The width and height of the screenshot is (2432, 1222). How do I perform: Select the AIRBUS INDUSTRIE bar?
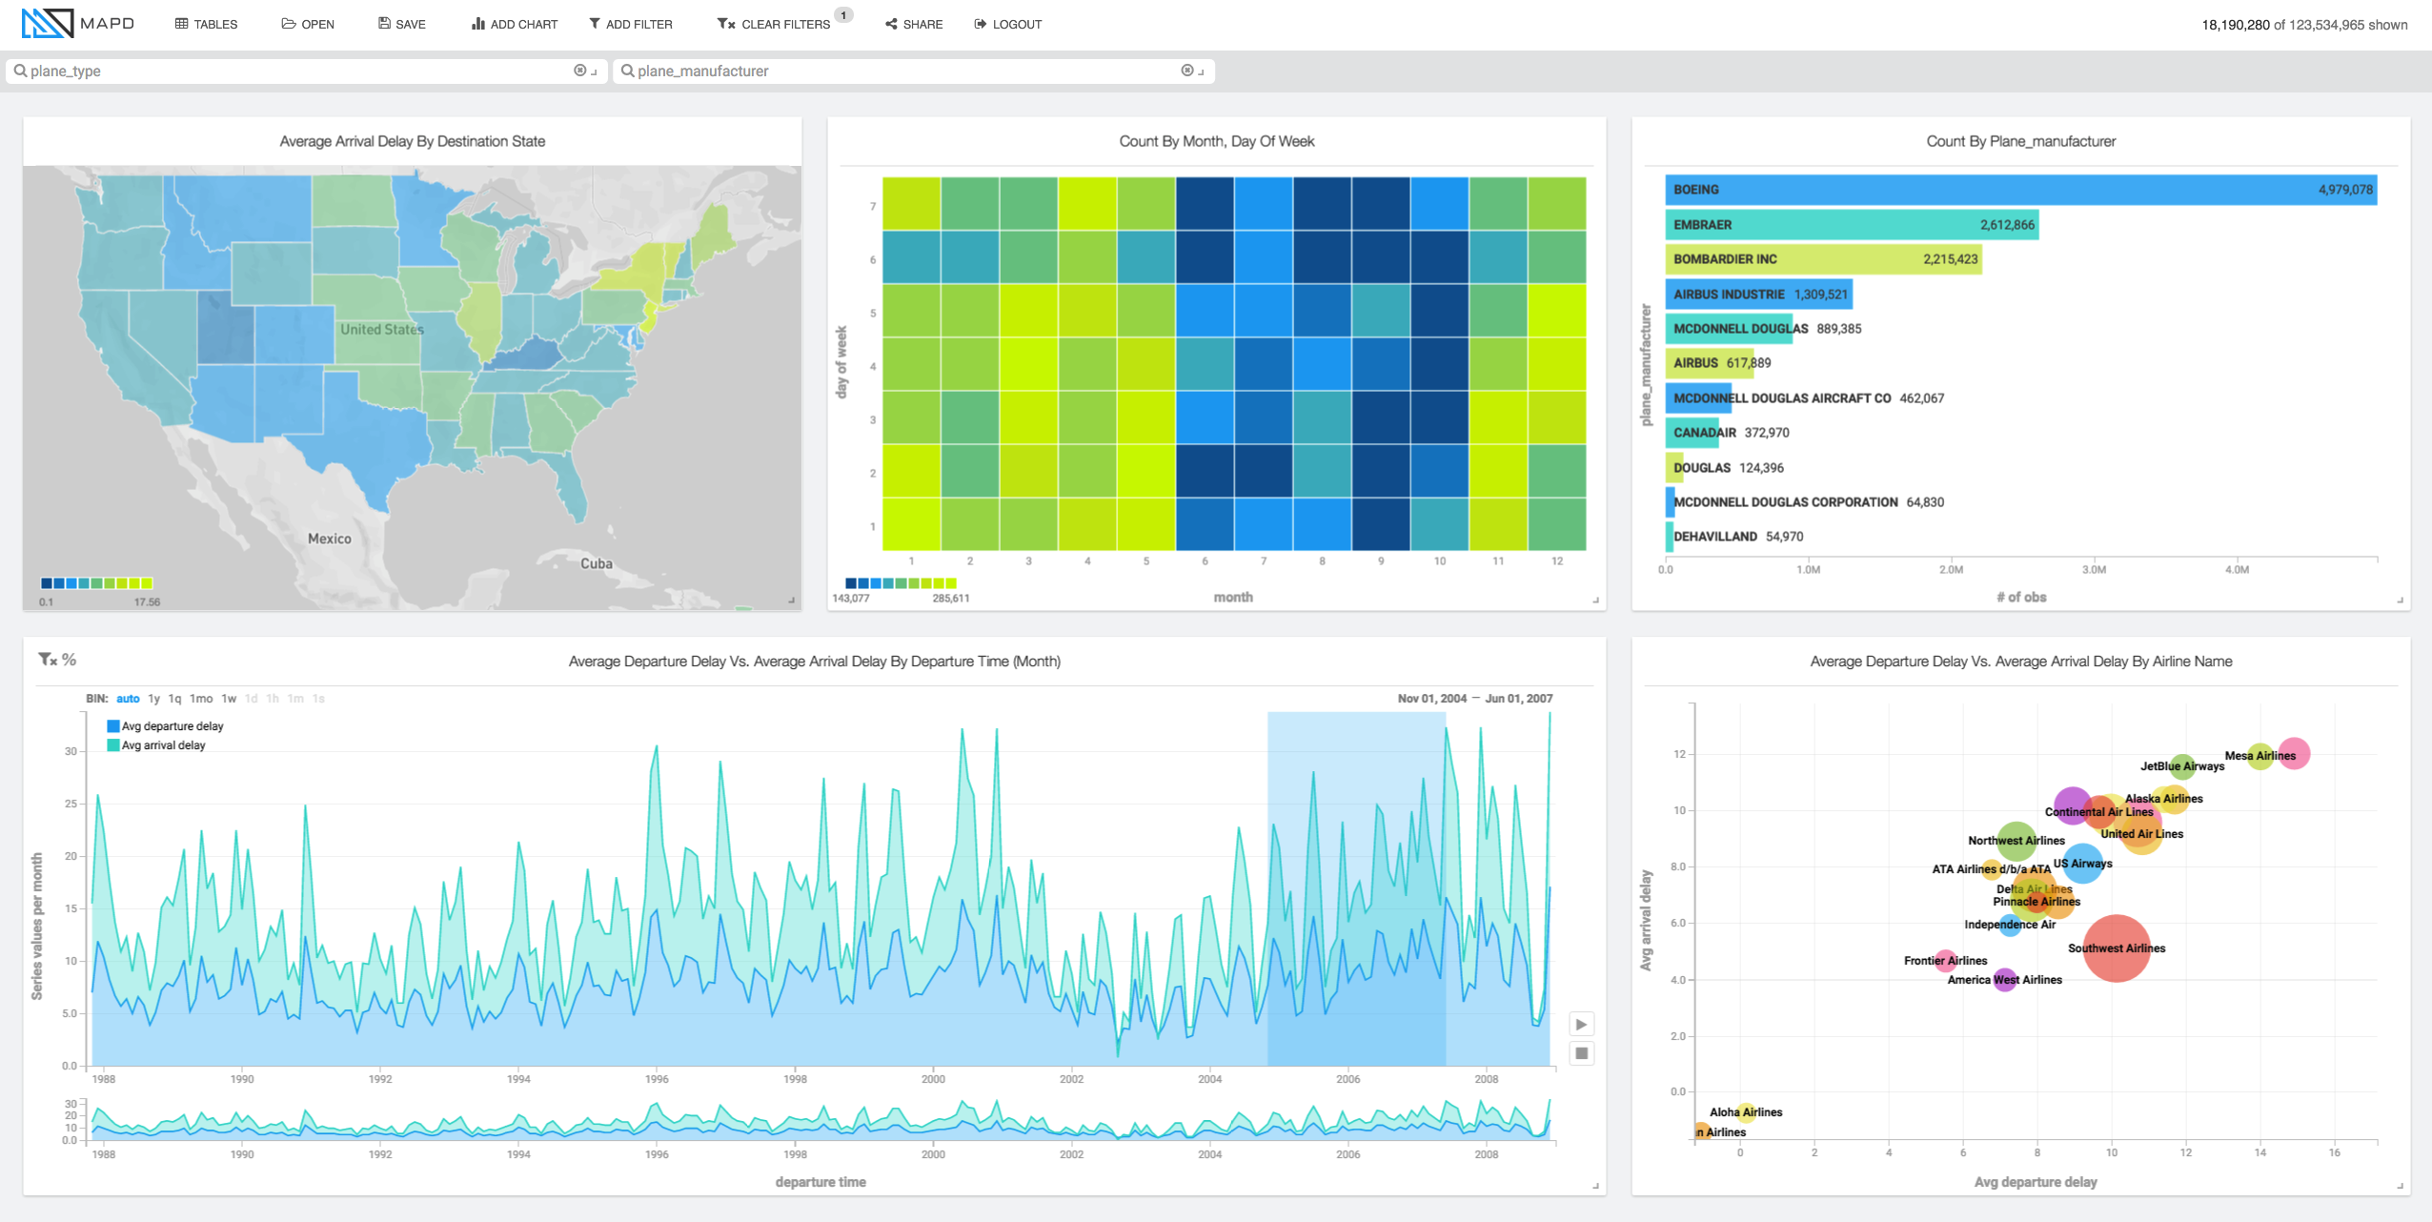coord(1759,294)
